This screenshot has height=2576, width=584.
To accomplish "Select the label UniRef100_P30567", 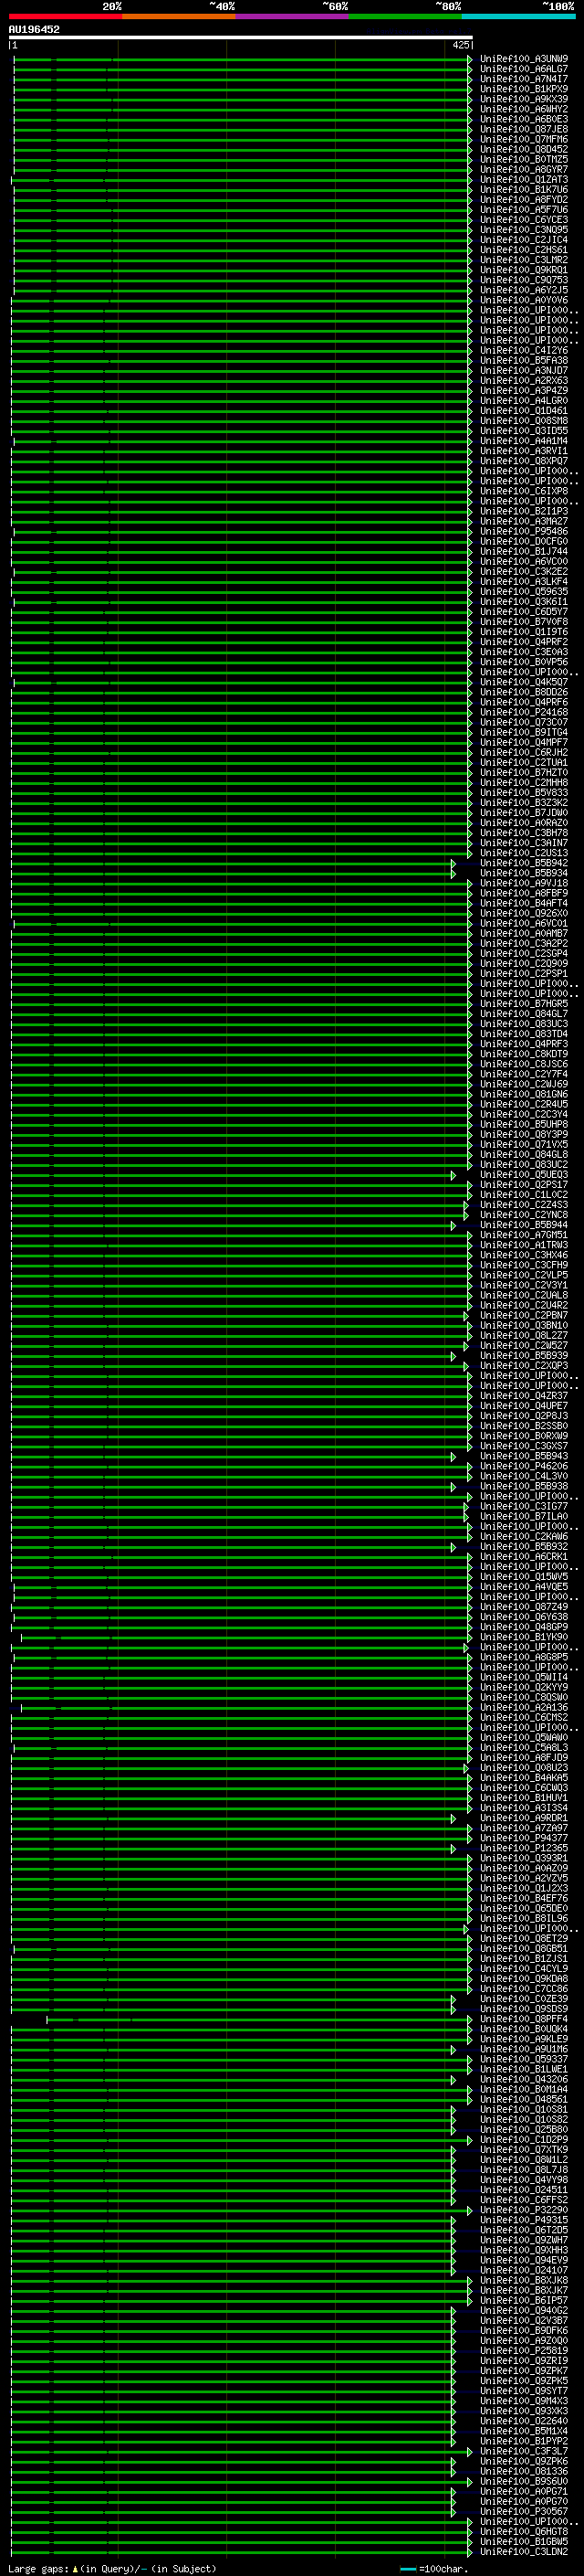I will coord(524,2511).
